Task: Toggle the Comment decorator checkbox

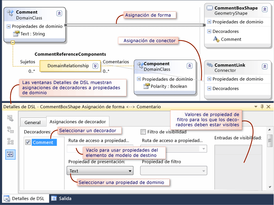Action: [28, 142]
